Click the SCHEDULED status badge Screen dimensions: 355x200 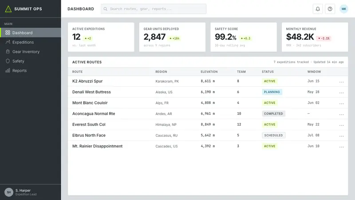tap(273, 136)
